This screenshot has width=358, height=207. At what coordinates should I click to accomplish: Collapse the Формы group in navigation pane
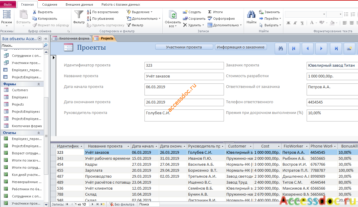39,84
